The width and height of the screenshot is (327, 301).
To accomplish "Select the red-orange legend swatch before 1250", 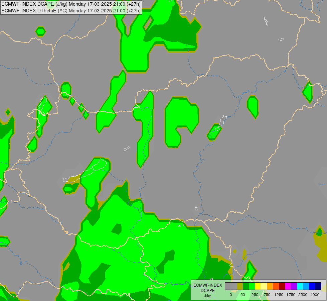I will click(276, 286).
